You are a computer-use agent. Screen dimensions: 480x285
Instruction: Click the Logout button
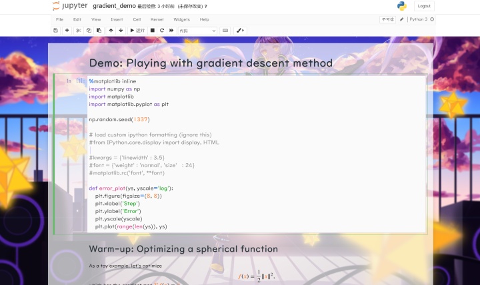click(424, 6)
